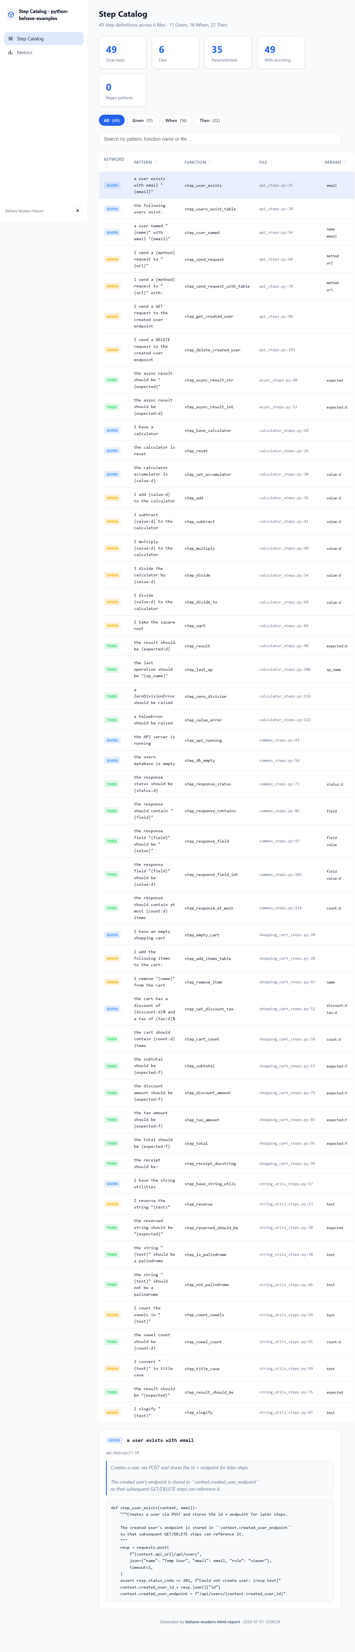Click the With docstring summary card
The image size is (355, 1652).
click(x=281, y=53)
